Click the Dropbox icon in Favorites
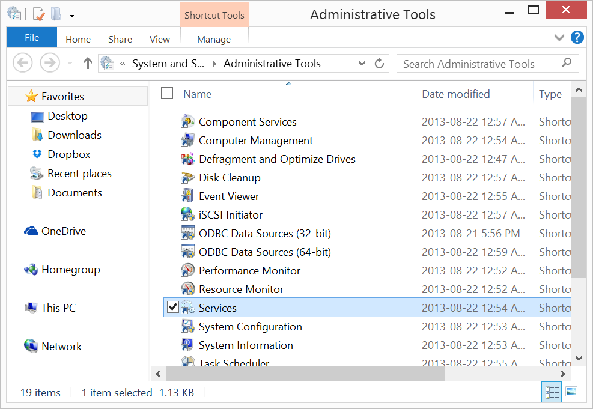 pos(37,154)
